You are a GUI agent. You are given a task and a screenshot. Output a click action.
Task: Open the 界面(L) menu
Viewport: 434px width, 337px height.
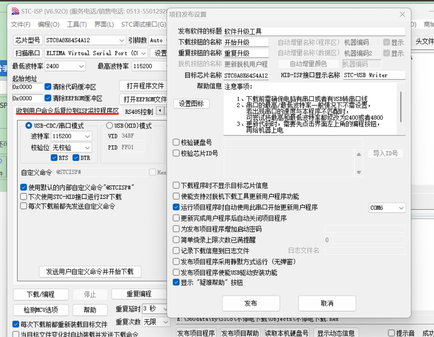tap(104, 25)
